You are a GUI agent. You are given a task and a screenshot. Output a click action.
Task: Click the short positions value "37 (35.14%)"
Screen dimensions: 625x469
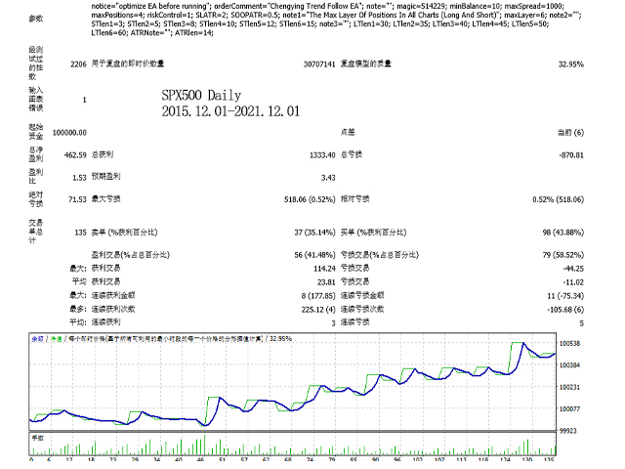tap(314, 233)
